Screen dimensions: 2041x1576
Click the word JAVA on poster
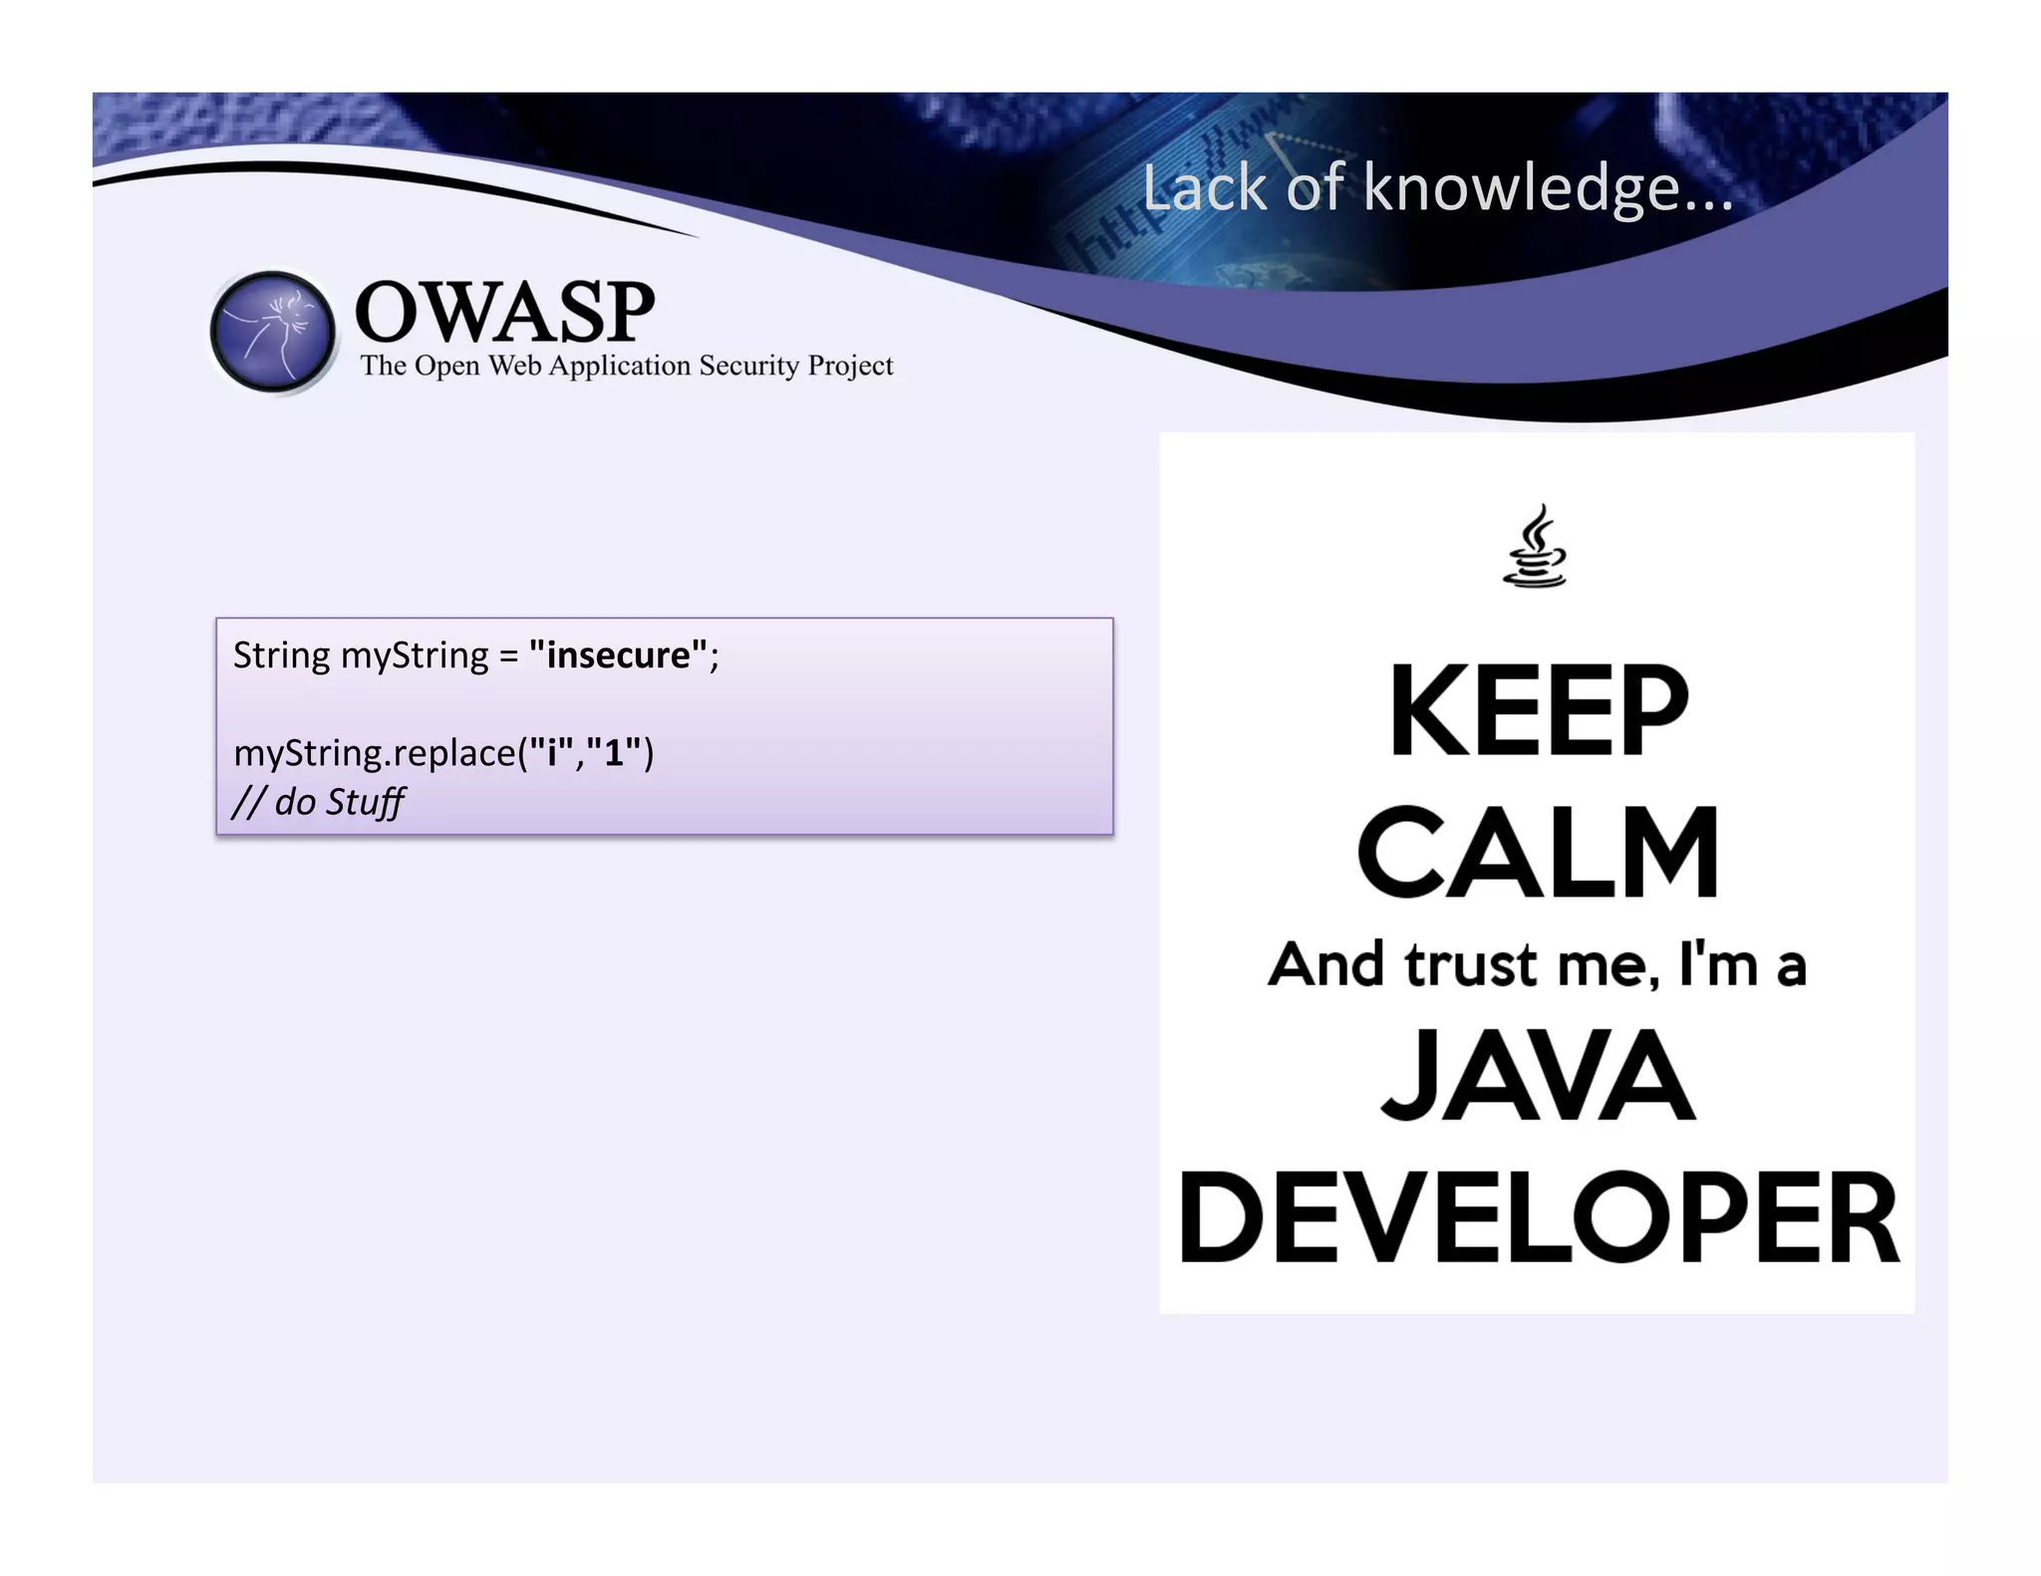tap(1537, 1076)
